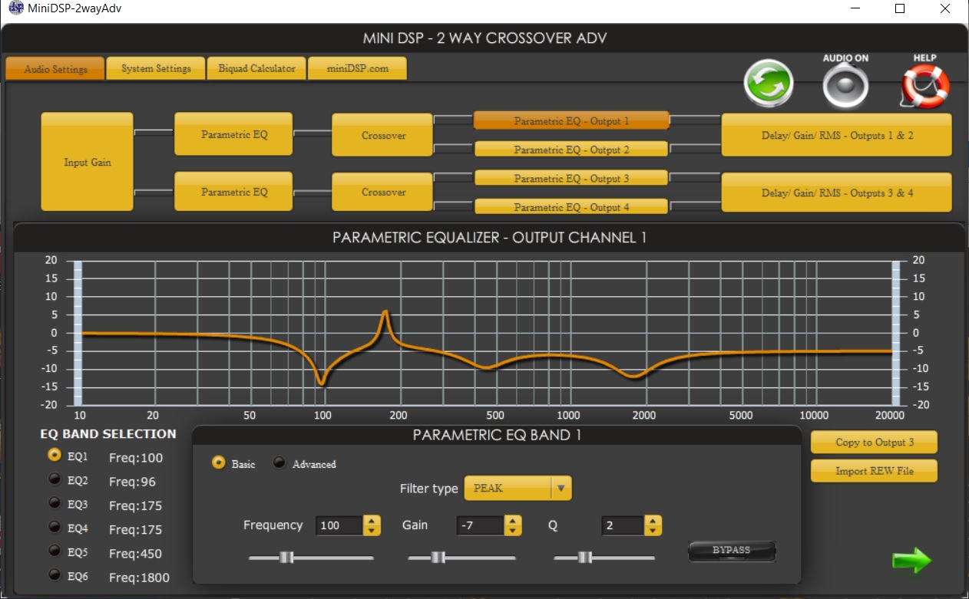Screen dimensions: 969x599
Task: Select the EQ3 band radio button
Action: 55,503
